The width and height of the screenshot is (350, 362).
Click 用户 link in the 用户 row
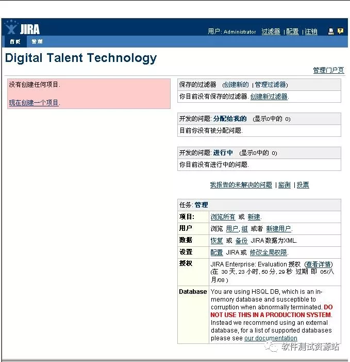coord(232,229)
